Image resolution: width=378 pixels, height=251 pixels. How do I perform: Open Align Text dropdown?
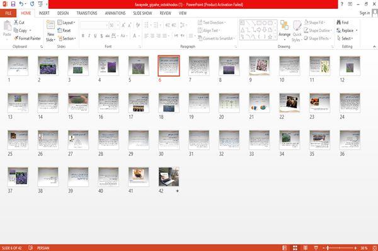pyautogui.click(x=209, y=30)
